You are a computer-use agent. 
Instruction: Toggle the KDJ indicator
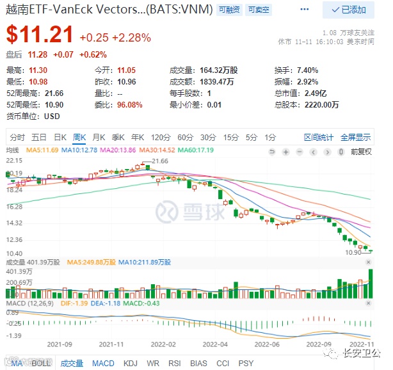(x=131, y=363)
